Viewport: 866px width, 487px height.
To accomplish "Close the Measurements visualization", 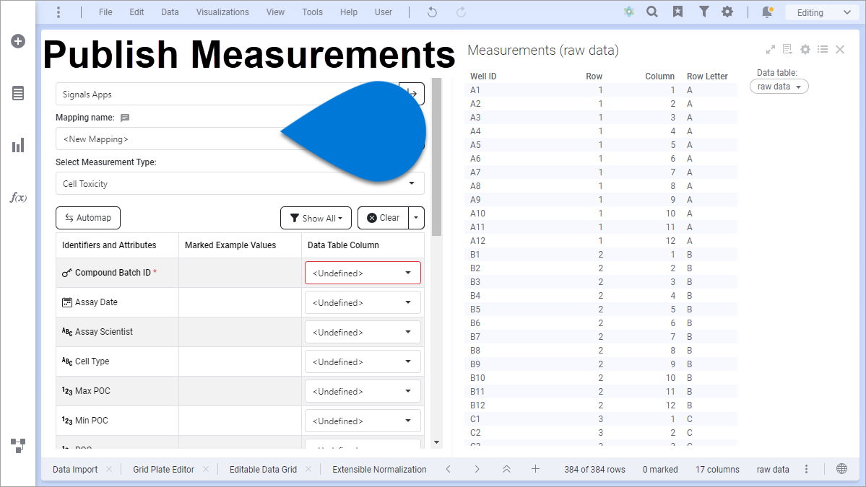I will point(840,50).
